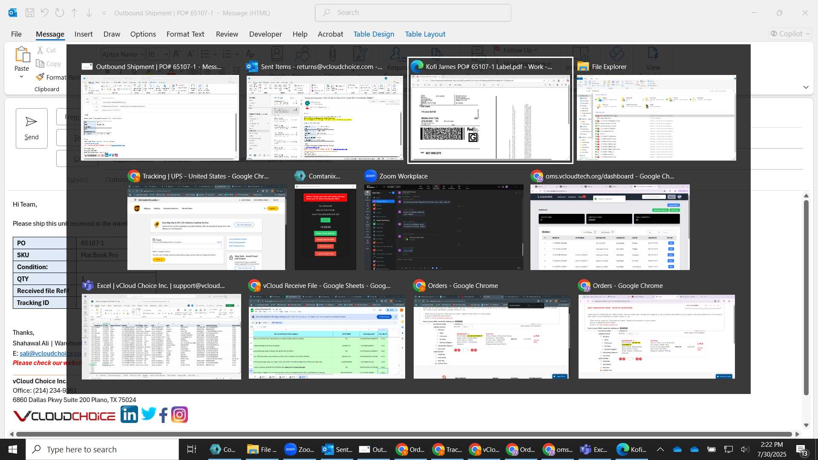Click the Tracking ID table cell
The height and width of the screenshot is (460, 818).
coord(45,302)
